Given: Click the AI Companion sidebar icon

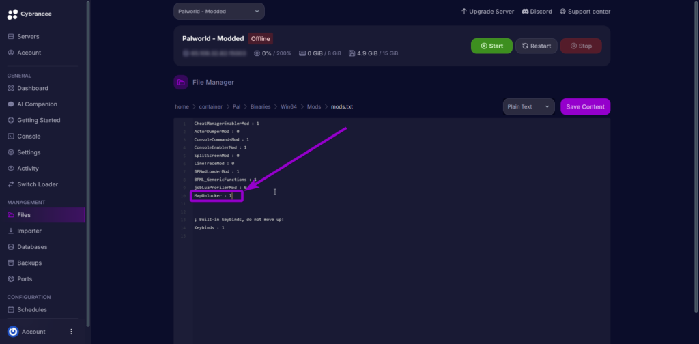Looking at the screenshot, I should click(11, 104).
